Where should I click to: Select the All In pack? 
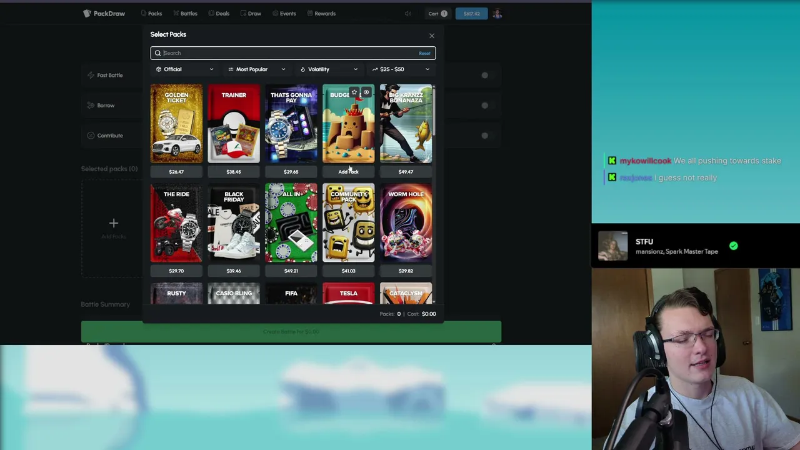(291, 223)
